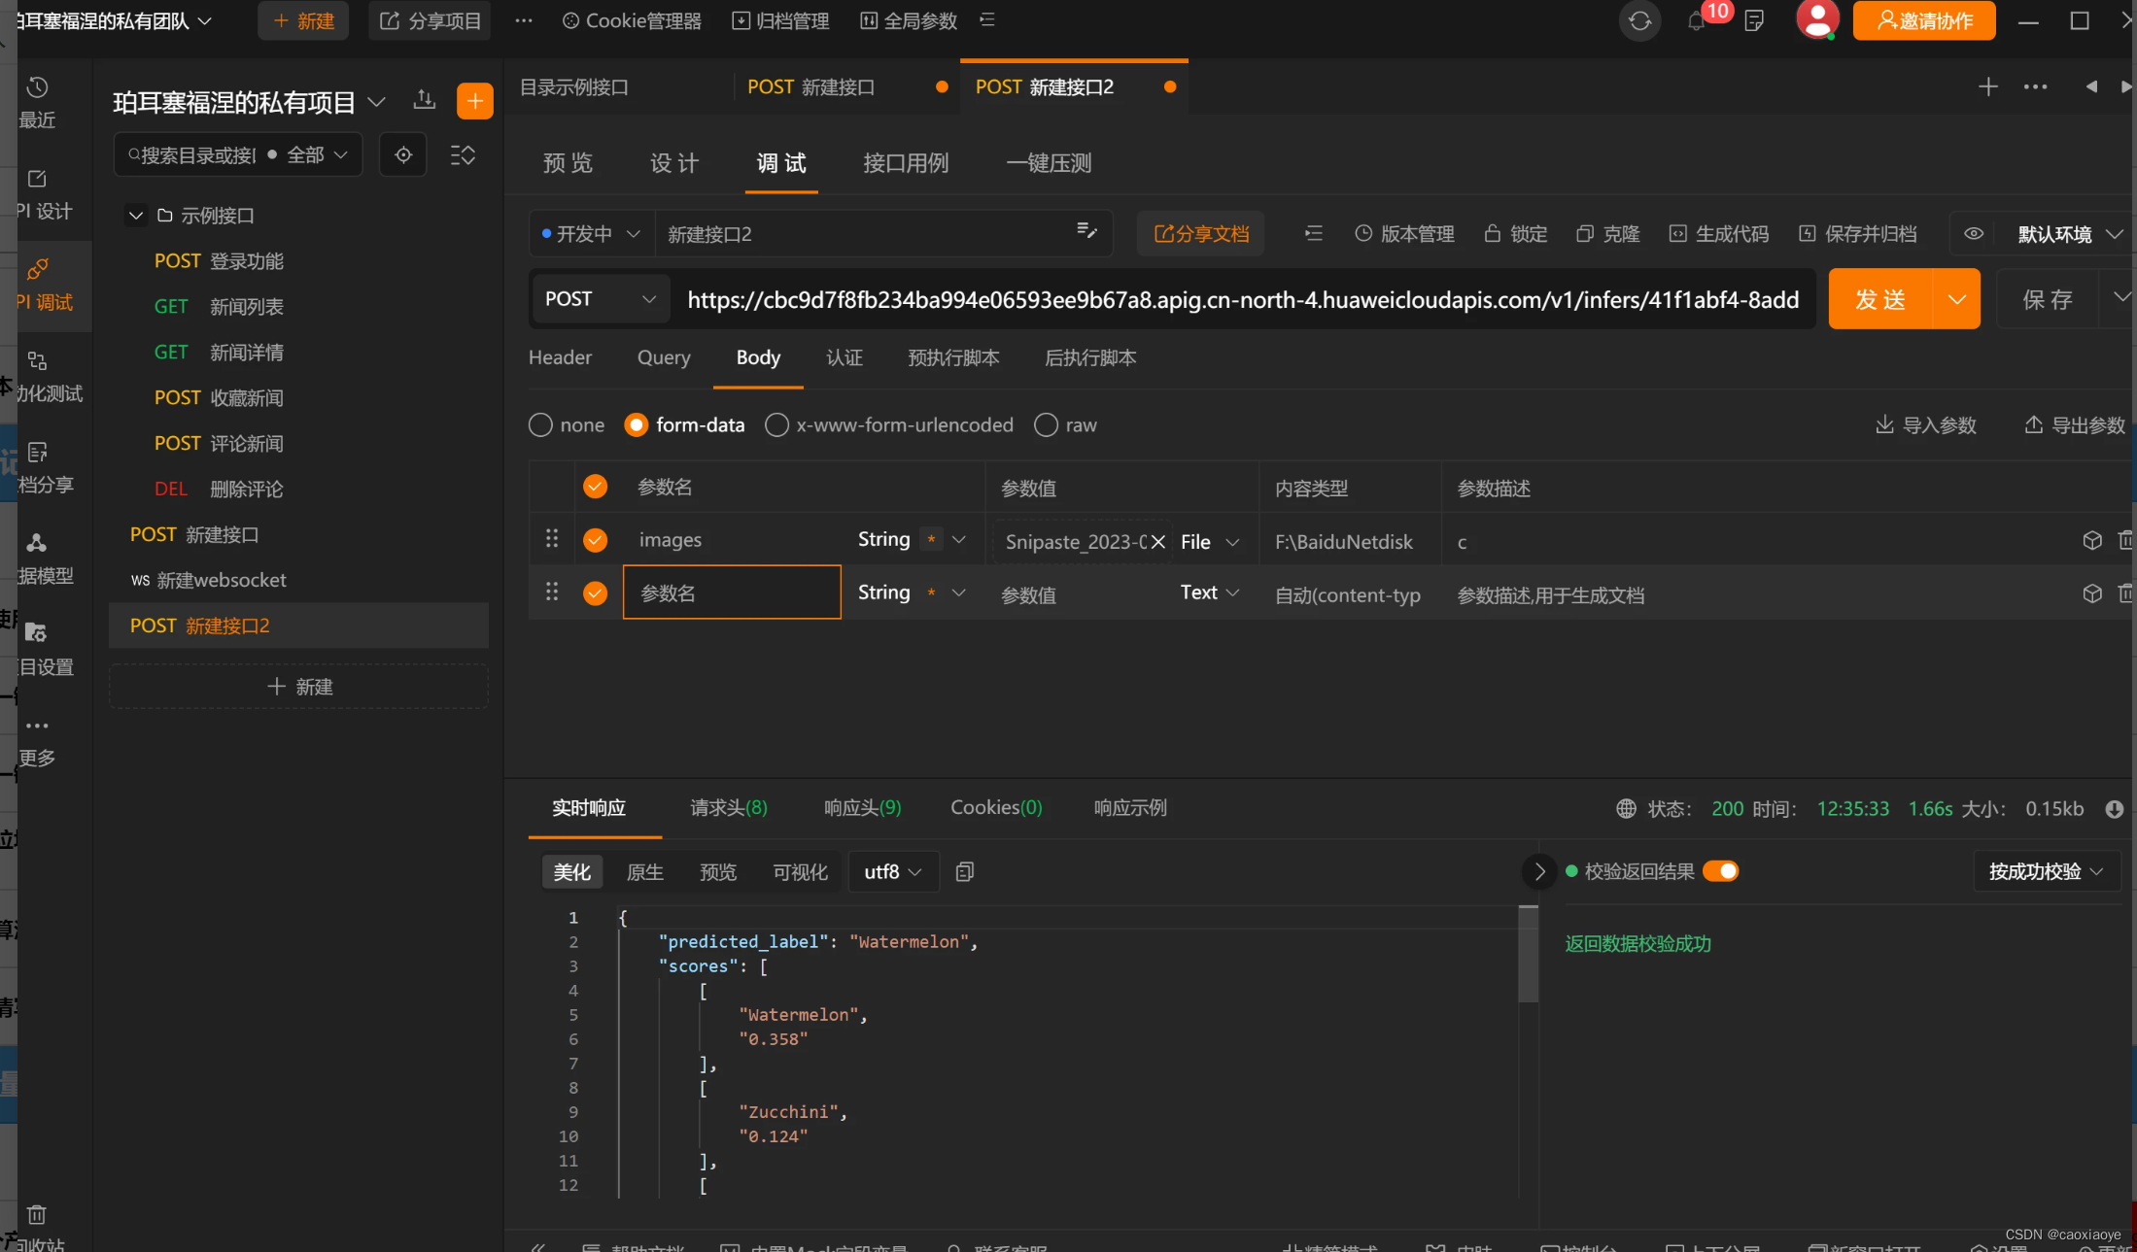
Task: Click the orange send button
Action: (x=1880, y=299)
